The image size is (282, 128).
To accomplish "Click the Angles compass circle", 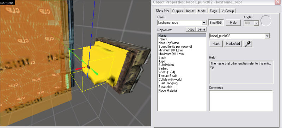I will [x=266, y=21].
